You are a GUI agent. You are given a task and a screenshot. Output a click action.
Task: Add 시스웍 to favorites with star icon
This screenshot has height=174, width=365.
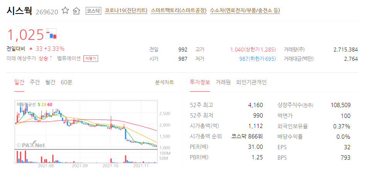(x=65, y=10)
